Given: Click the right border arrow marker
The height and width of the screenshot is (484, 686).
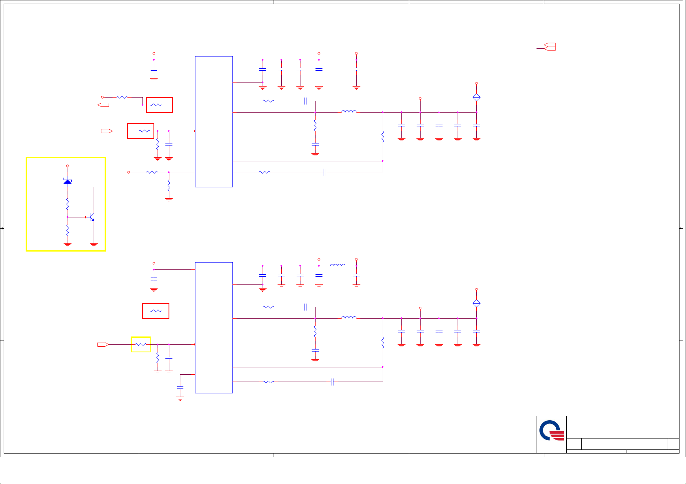Looking at the screenshot, I should 681,228.
